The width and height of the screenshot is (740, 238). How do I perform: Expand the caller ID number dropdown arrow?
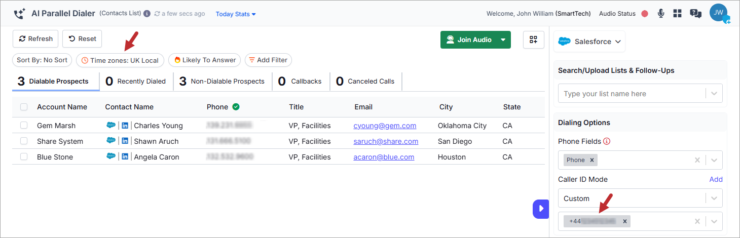pyautogui.click(x=714, y=221)
